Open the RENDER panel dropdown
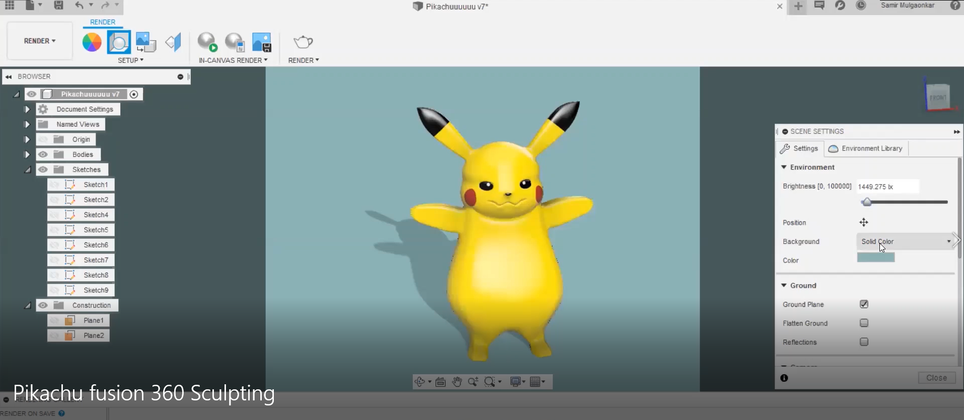The image size is (964, 420). [x=304, y=60]
